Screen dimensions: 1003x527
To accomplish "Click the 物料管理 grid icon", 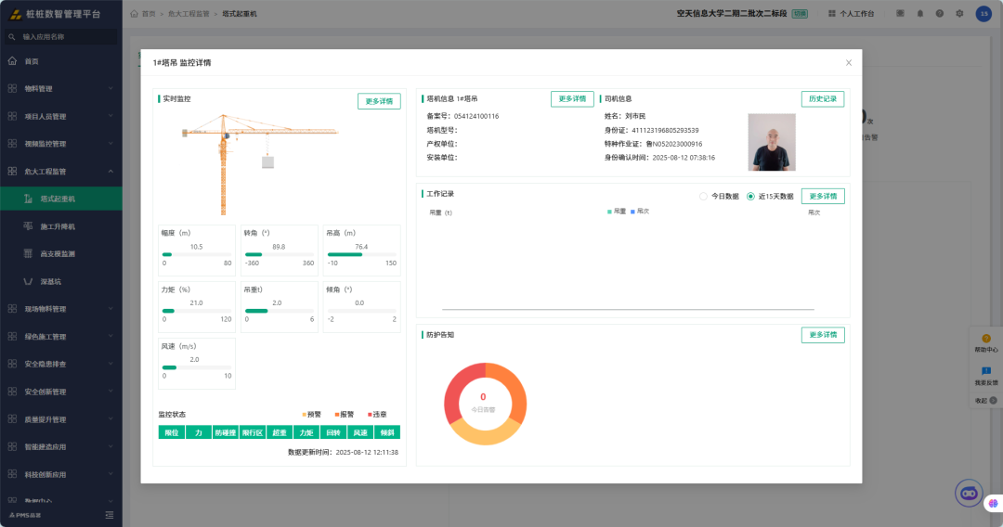I will click(12, 89).
